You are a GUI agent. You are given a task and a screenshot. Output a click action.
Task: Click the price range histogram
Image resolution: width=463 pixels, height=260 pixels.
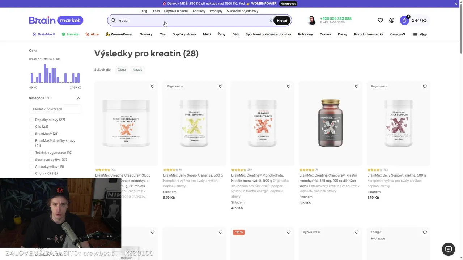coord(55,74)
